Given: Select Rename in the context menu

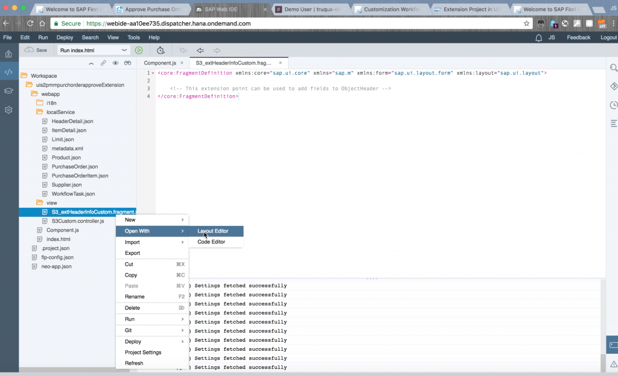Looking at the screenshot, I should click(152, 296).
